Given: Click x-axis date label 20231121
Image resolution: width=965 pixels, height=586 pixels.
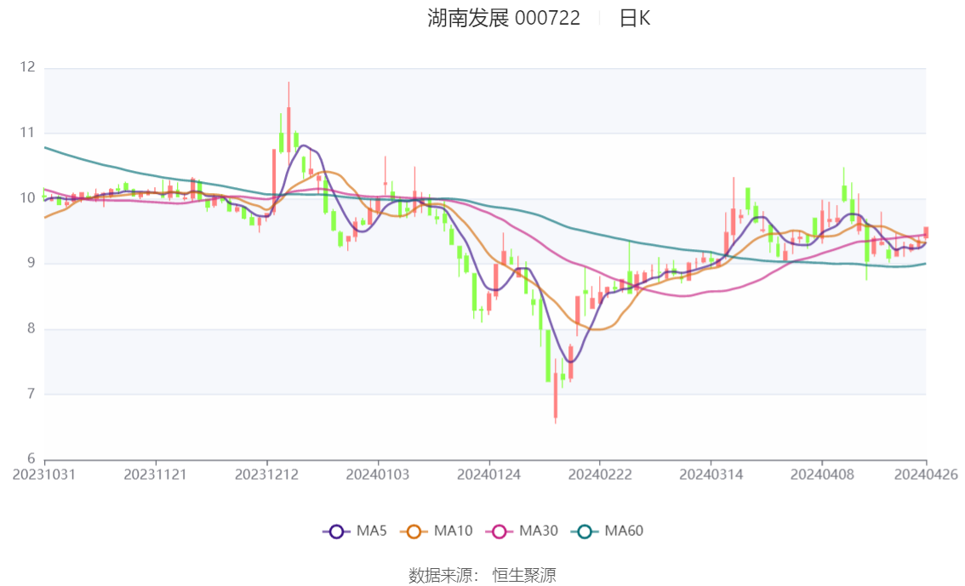Looking at the screenshot, I should (x=155, y=475).
